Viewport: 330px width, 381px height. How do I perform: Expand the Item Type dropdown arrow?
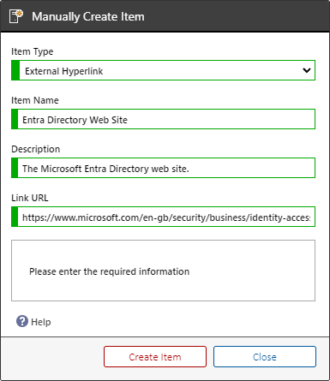click(307, 70)
